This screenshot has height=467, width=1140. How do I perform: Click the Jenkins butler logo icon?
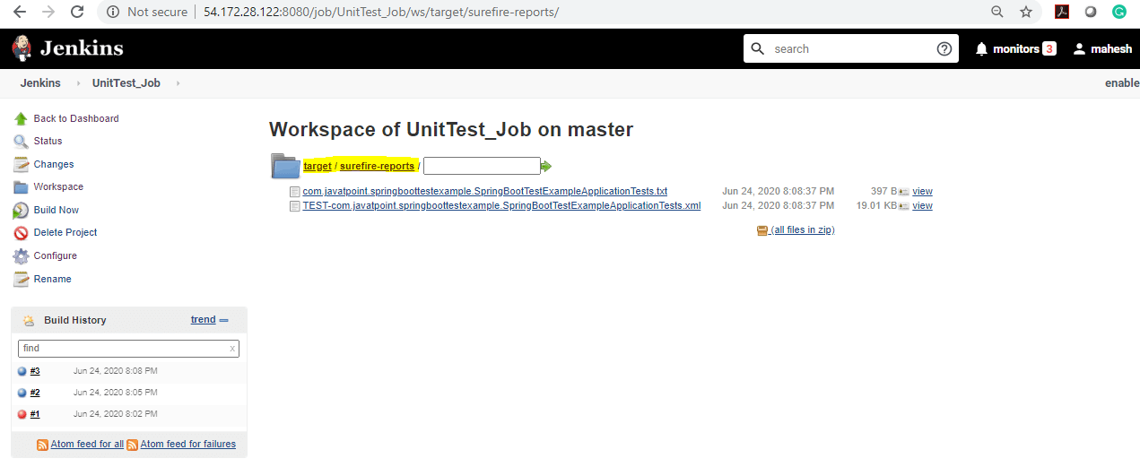[x=22, y=48]
